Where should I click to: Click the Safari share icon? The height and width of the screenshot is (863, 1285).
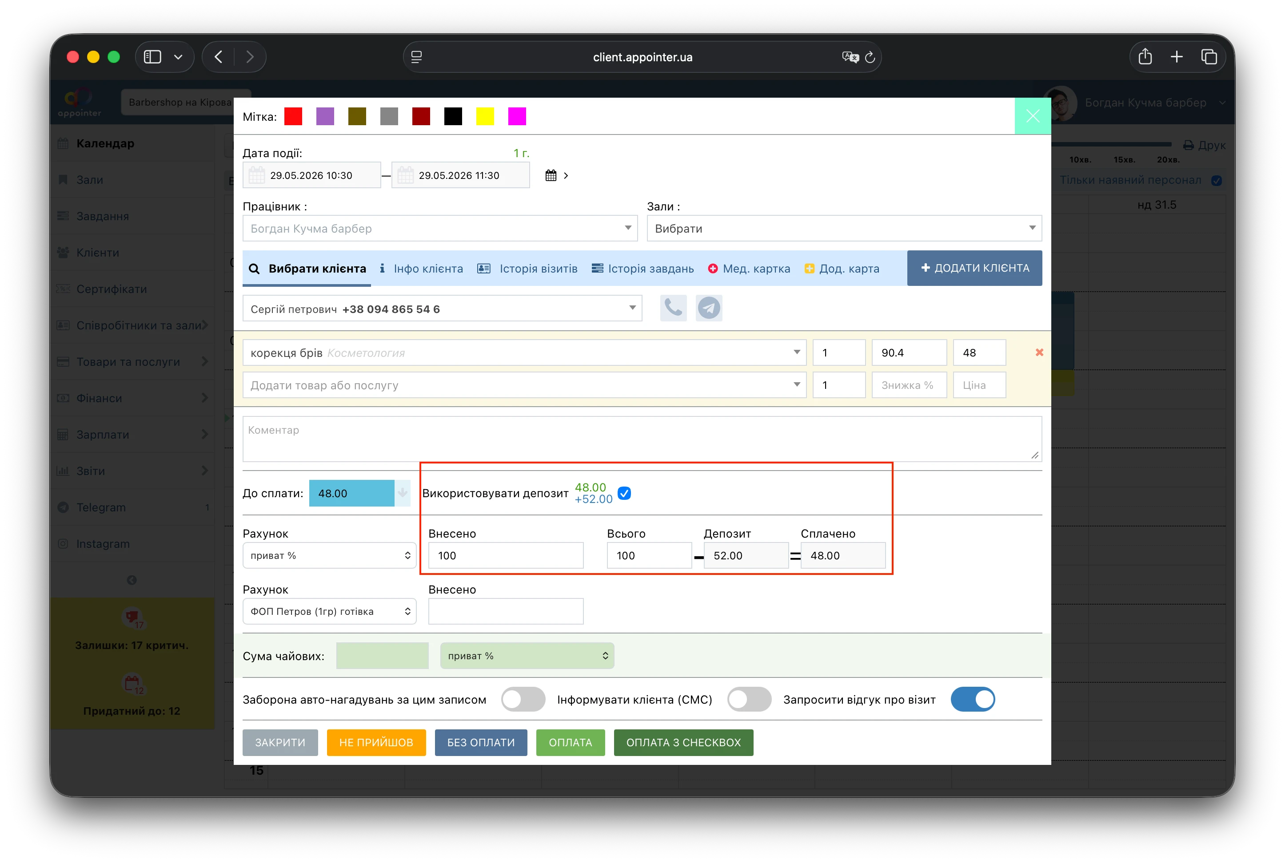tap(1145, 57)
